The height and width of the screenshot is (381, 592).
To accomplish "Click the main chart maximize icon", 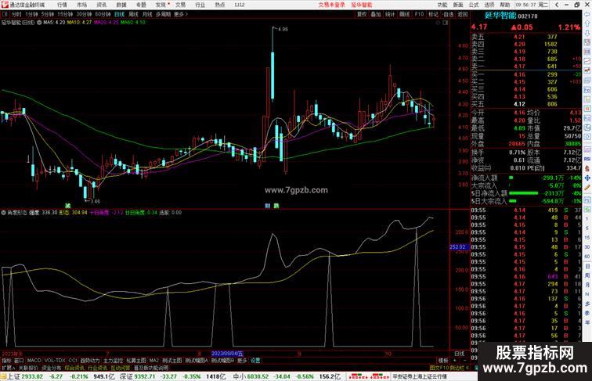I will pos(446,23).
